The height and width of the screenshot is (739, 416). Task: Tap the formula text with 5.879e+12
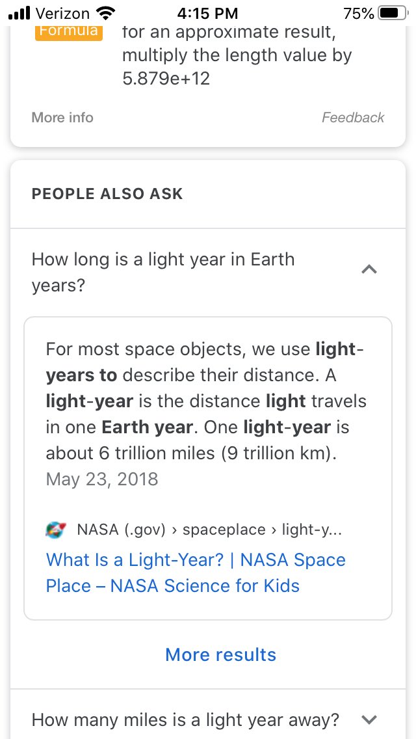click(x=237, y=55)
